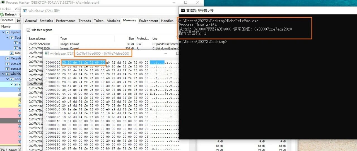
Task: Open the Threads tab
Action: [85, 21]
